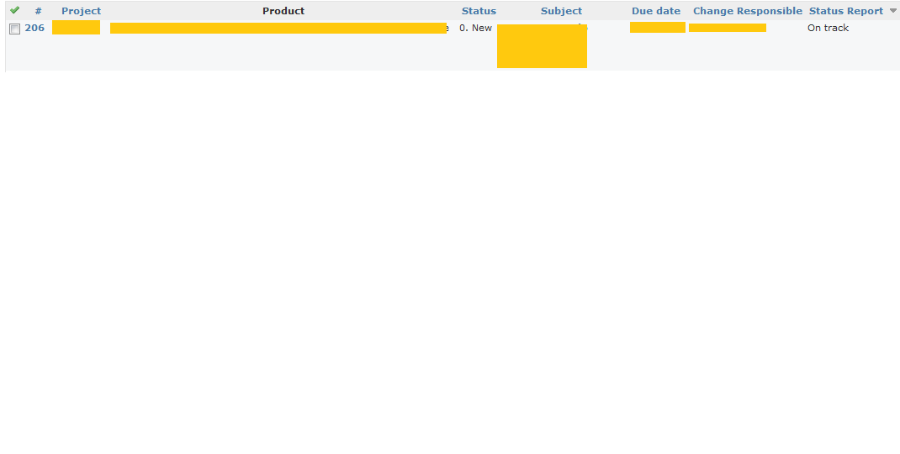Click the Product column header
Viewport: 900px width, 454px height.
pyautogui.click(x=283, y=11)
